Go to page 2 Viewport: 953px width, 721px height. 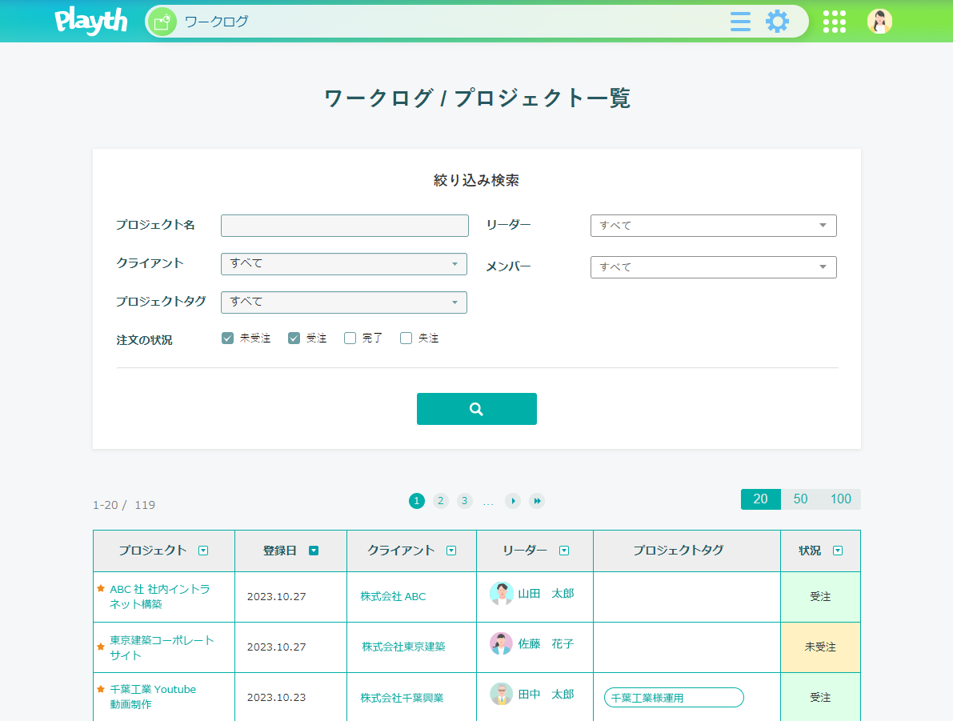[x=441, y=501]
